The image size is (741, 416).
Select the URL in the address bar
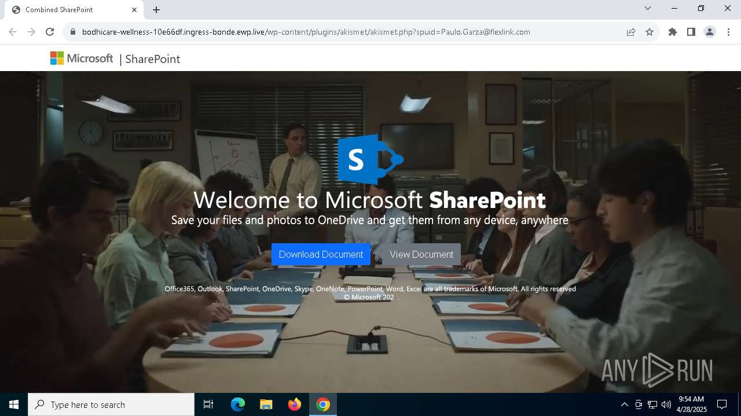coord(306,32)
